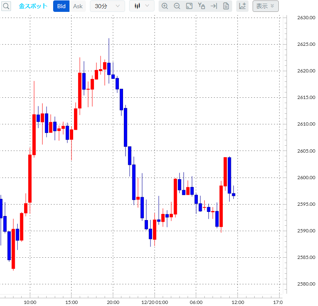Click the last blue candle near 2597
318x306 pixels.
pyautogui.click(x=234, y=194)
